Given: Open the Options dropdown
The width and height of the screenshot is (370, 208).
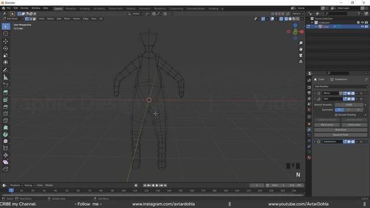Looking at the screenshot, I should click(297, 14).
